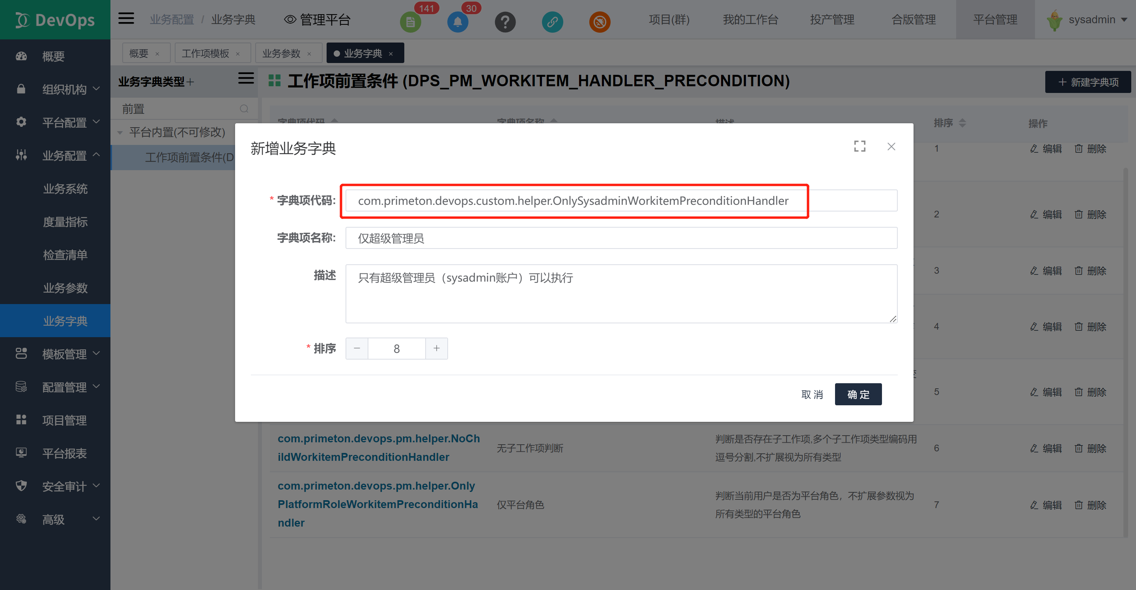Image resolution: width=1136 pixels, height=590 pixels.
Task: Click the hamburger menu icon
Action: (x=126, y=19)
